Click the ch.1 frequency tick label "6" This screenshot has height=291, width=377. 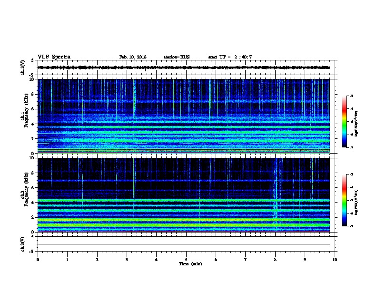pyautogui.click(x=33, y=109)
